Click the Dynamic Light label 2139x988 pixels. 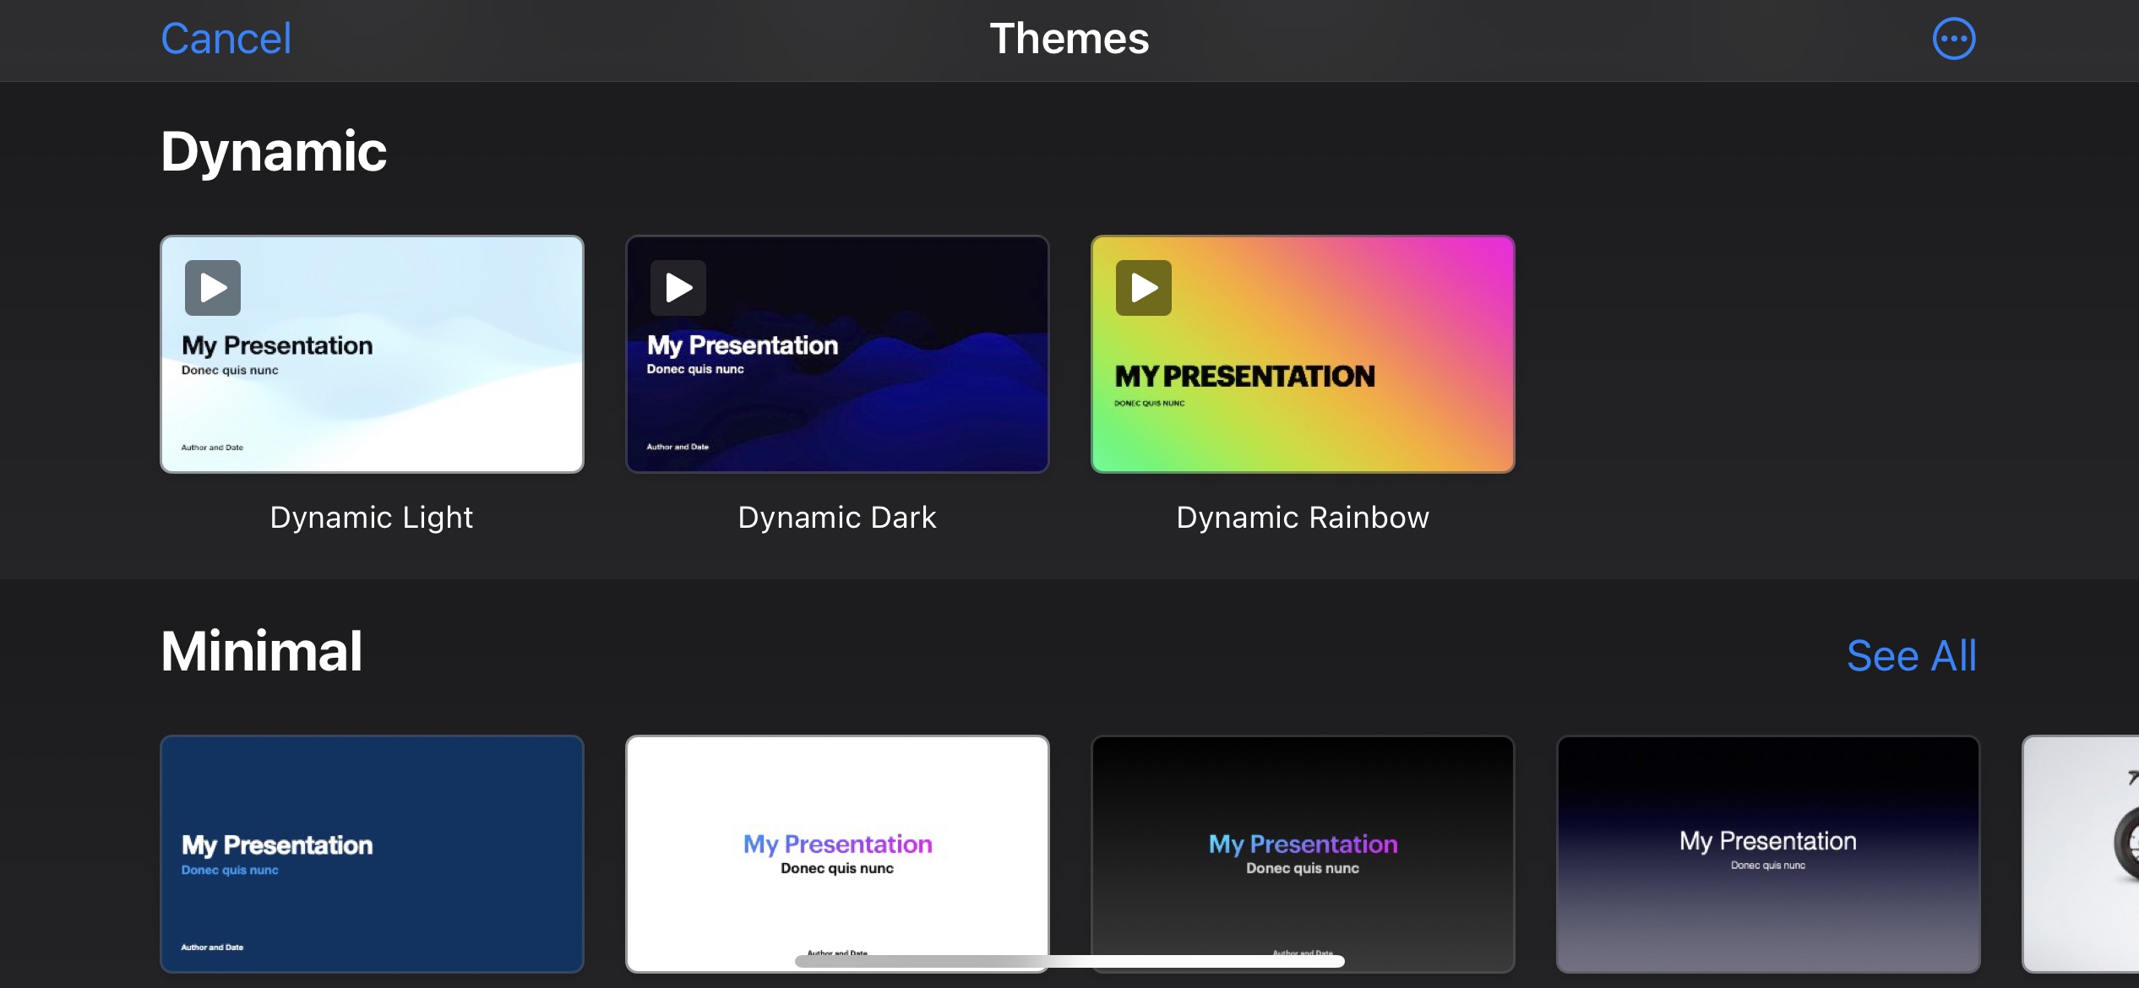[372, 518]
